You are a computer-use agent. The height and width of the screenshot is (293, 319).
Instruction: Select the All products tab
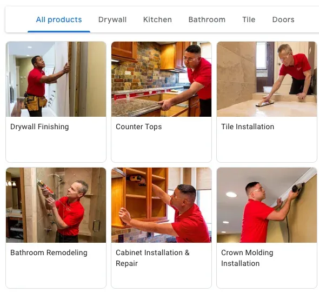[59, 20]
